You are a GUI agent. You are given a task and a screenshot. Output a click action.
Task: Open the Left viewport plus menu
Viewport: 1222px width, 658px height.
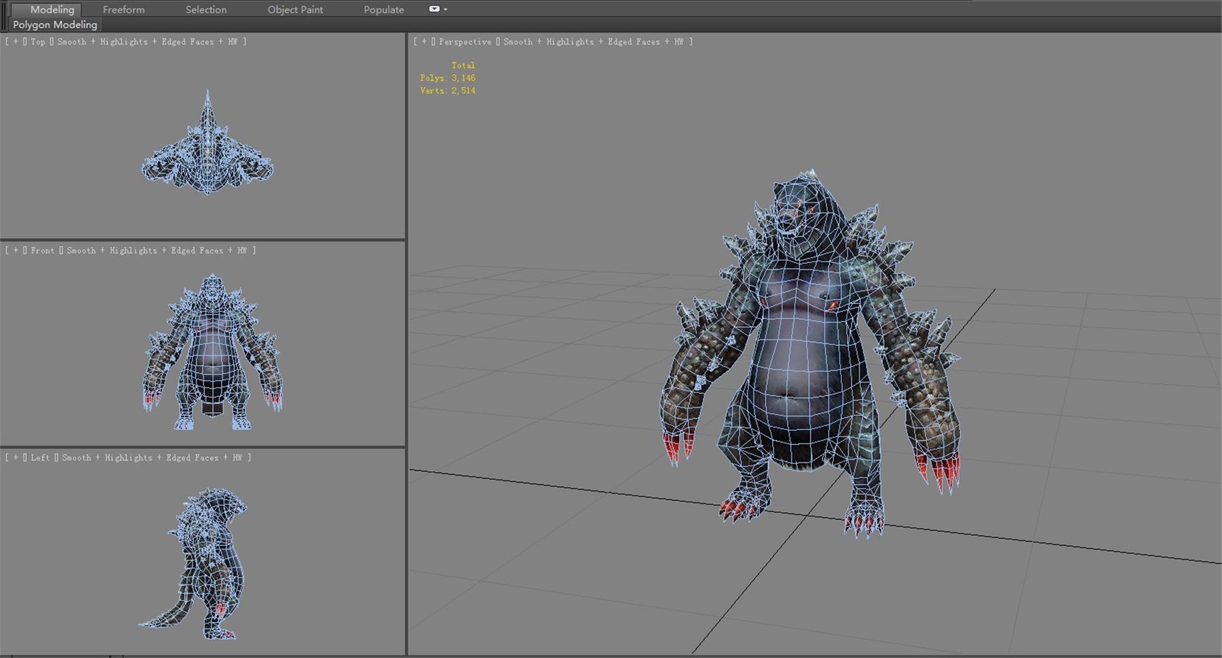[16, 458]
